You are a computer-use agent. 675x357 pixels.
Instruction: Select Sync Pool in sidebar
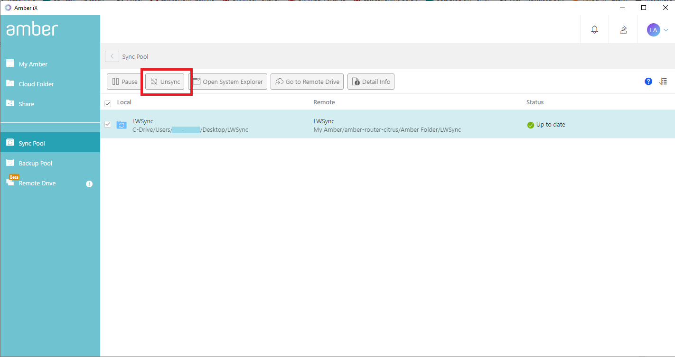pos(50,143)
